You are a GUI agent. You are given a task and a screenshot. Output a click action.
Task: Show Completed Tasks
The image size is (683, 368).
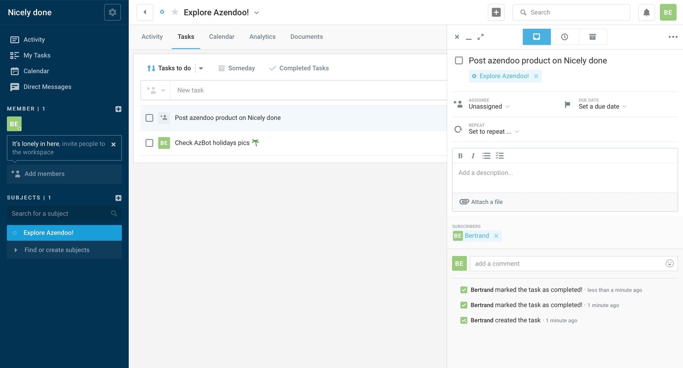click(x=299, y=68)
